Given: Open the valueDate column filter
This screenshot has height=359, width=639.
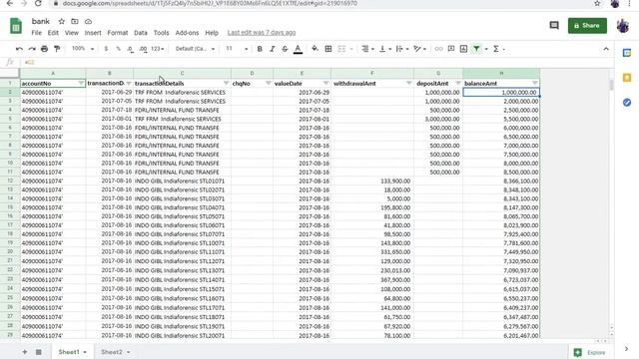Looking at the screenshot, I should (x=325, y=83).
